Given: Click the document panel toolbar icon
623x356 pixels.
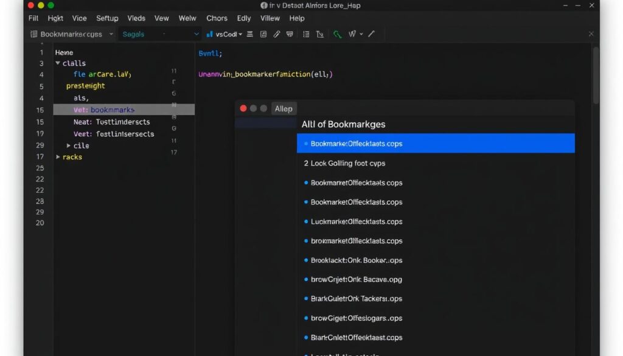Looking at the screenshot, I should pos(263,34).
